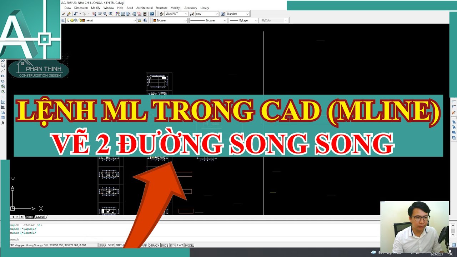
Task: Open the ByLayer lineweight dropdown
Action: click(243, 20)
